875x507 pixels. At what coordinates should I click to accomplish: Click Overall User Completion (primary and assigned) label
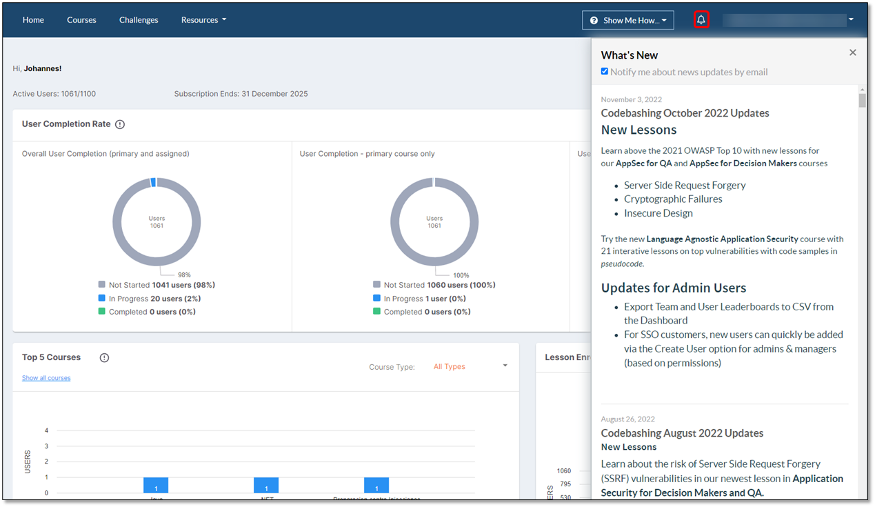tap(105, 154)
